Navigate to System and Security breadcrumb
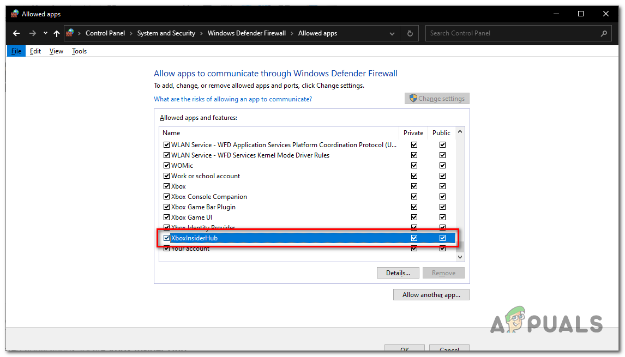625x357 pixels. pyautogui.click(x=166, y=33)
